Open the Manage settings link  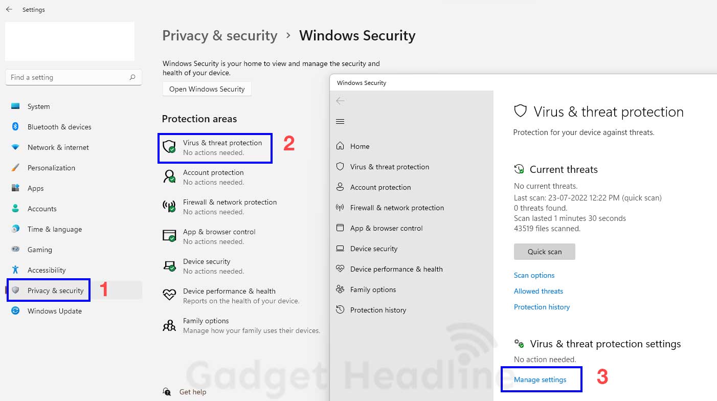[540, 380]
